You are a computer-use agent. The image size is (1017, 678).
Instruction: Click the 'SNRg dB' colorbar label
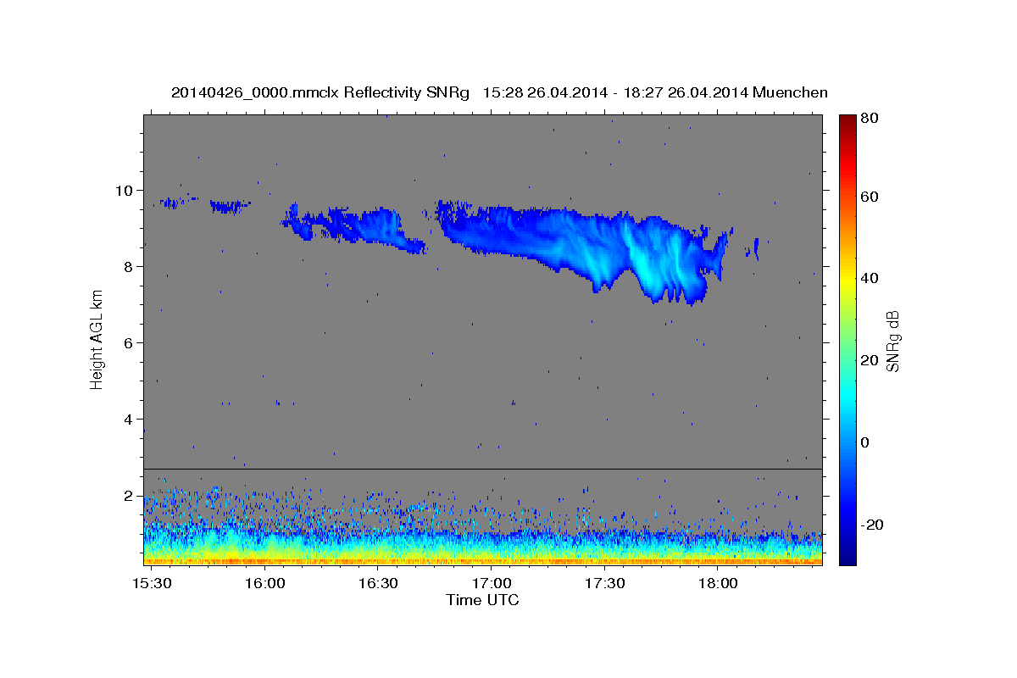coord(892,341)
